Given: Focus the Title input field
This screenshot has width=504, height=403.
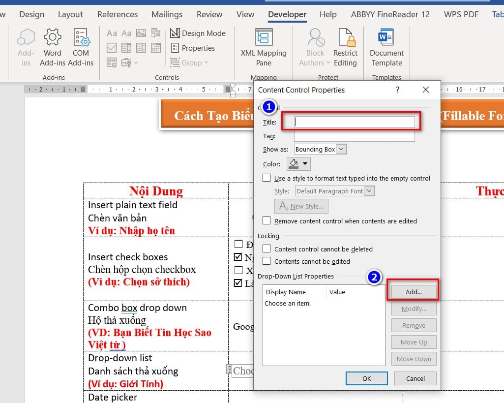Looking at the screenshot, I should [x=354, y=122].
